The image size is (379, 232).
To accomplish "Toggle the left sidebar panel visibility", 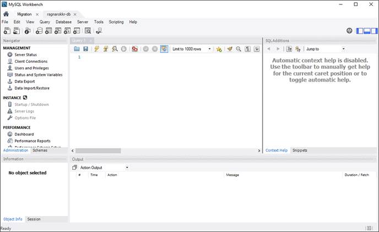I will point(360,31).
